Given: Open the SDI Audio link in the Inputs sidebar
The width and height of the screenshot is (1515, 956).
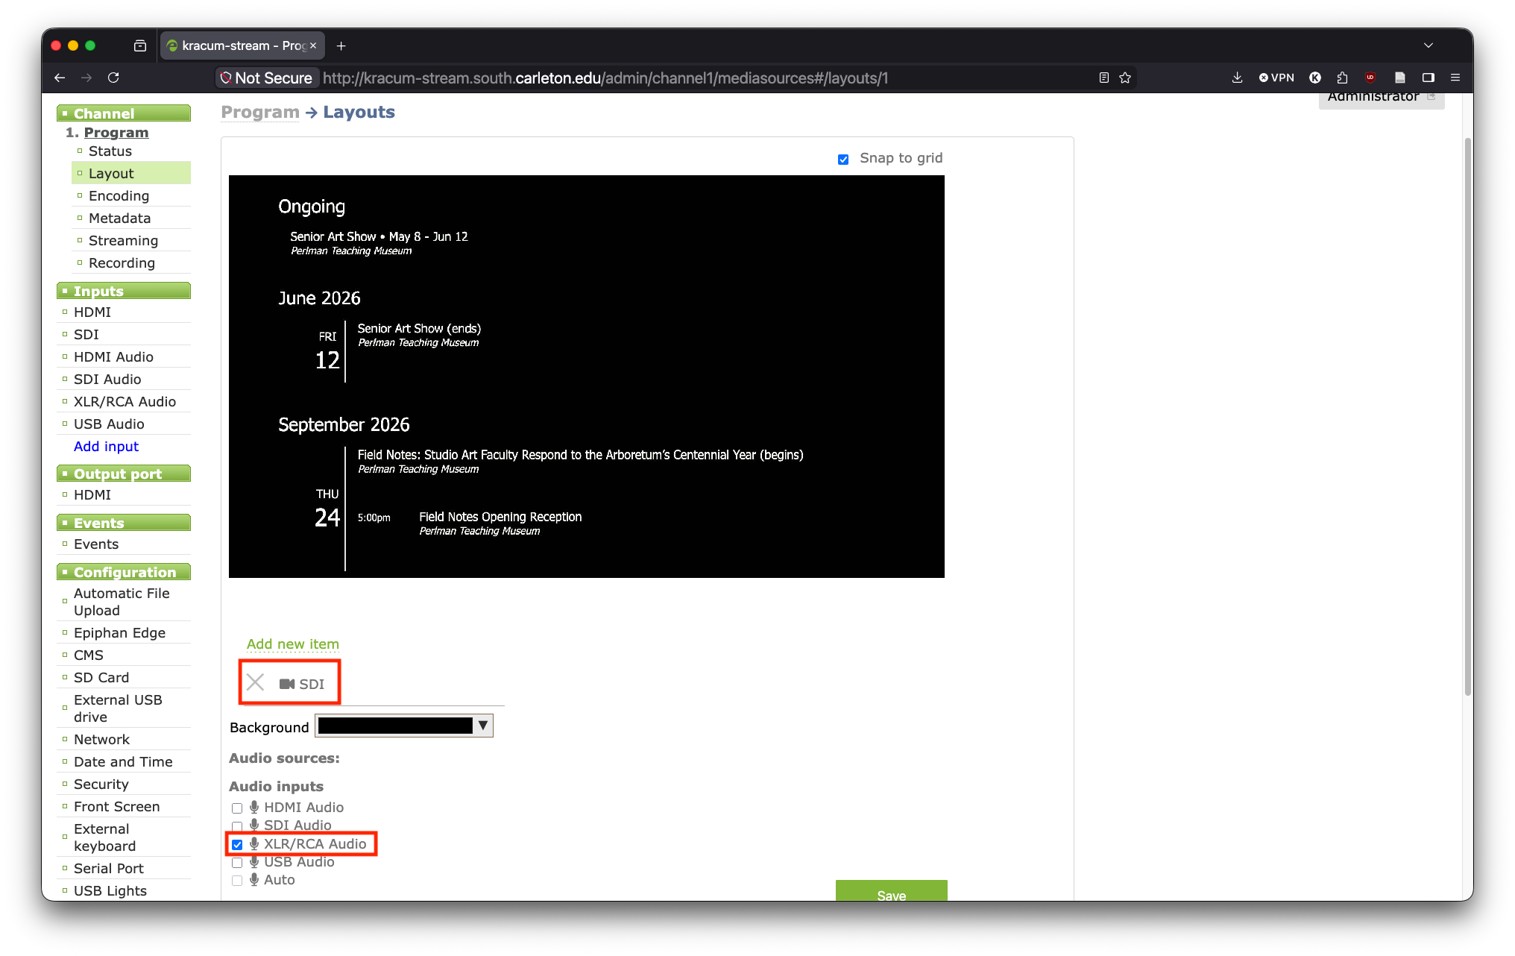Looking at the screenshot, I should 107,379.
